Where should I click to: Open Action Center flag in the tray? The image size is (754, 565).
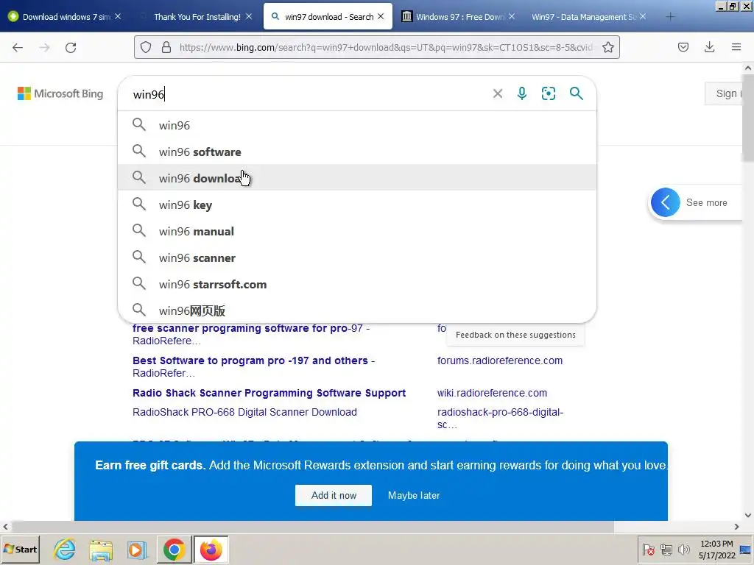tap(648, 549)
